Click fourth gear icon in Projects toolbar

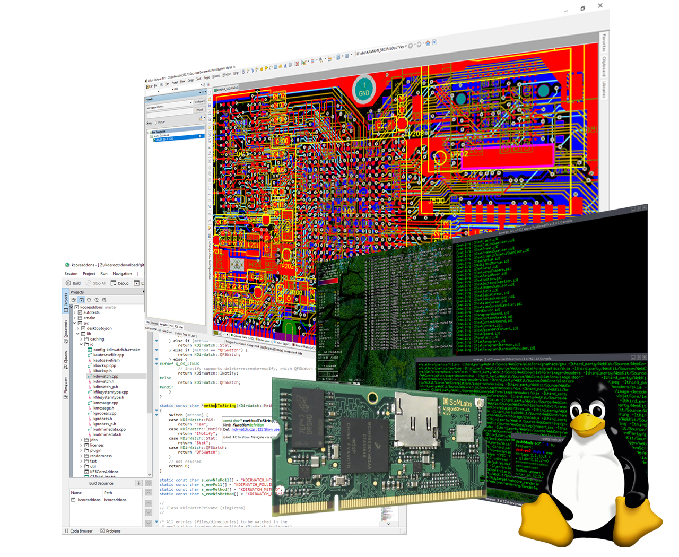[96, 300]
